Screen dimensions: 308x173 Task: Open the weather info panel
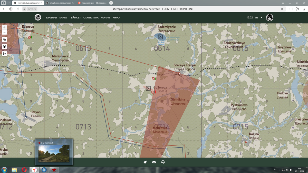click(4, 39)
